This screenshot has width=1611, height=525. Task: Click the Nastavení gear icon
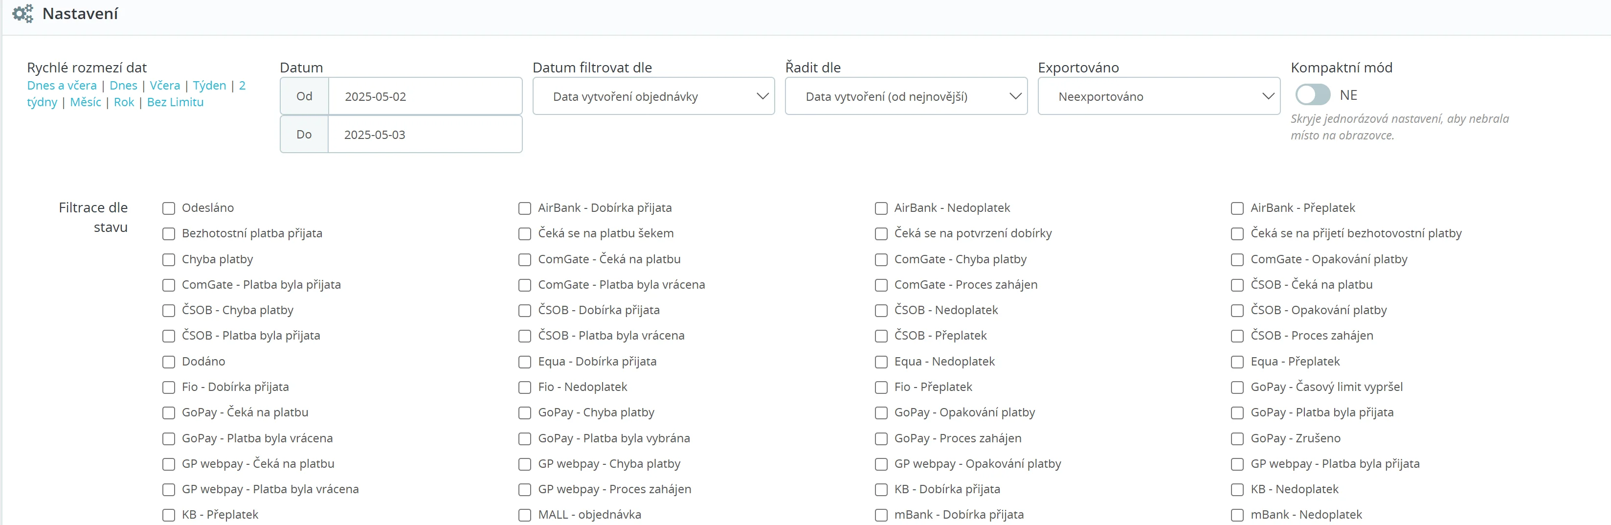pos(22,14)
